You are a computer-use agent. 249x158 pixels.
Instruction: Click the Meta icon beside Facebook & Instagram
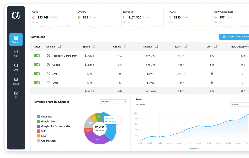click(48, 56)
